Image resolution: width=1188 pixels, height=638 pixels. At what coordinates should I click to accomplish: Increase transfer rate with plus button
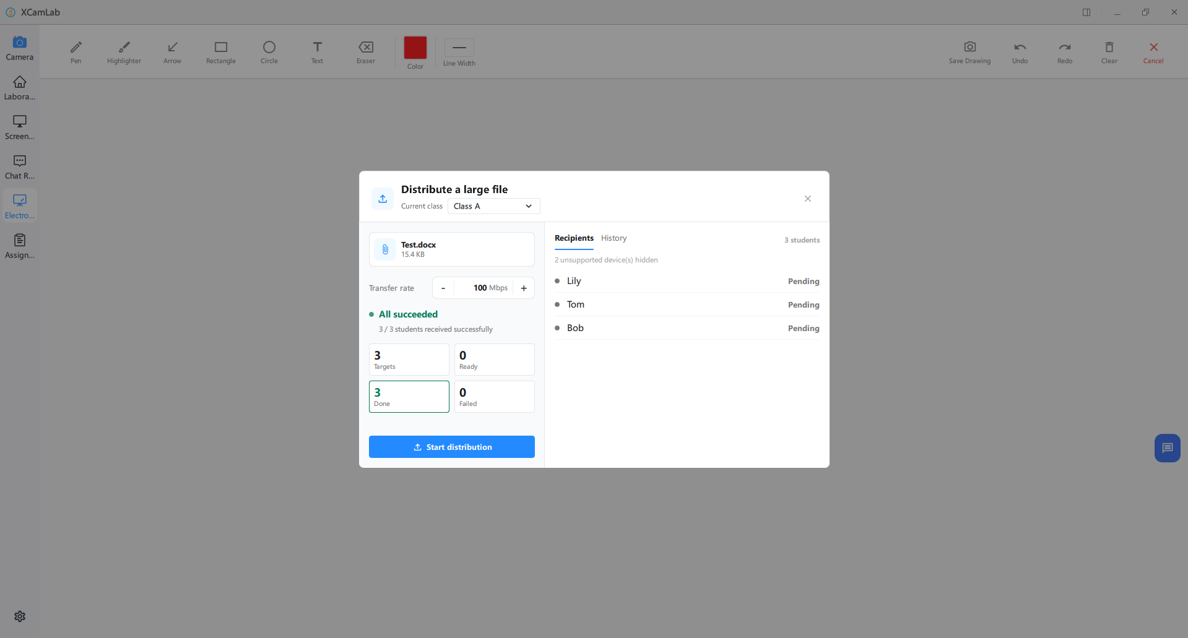pos(524,288)
